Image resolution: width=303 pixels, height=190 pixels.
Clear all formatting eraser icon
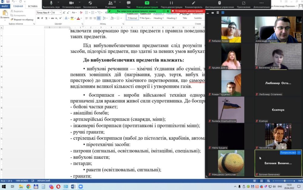point(81,12)
